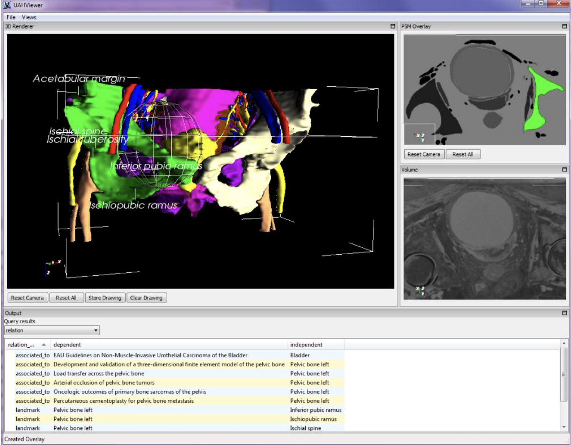Click the Clear Drawing button
Screen dimensions: 571x445
click(x=146, y=298)
